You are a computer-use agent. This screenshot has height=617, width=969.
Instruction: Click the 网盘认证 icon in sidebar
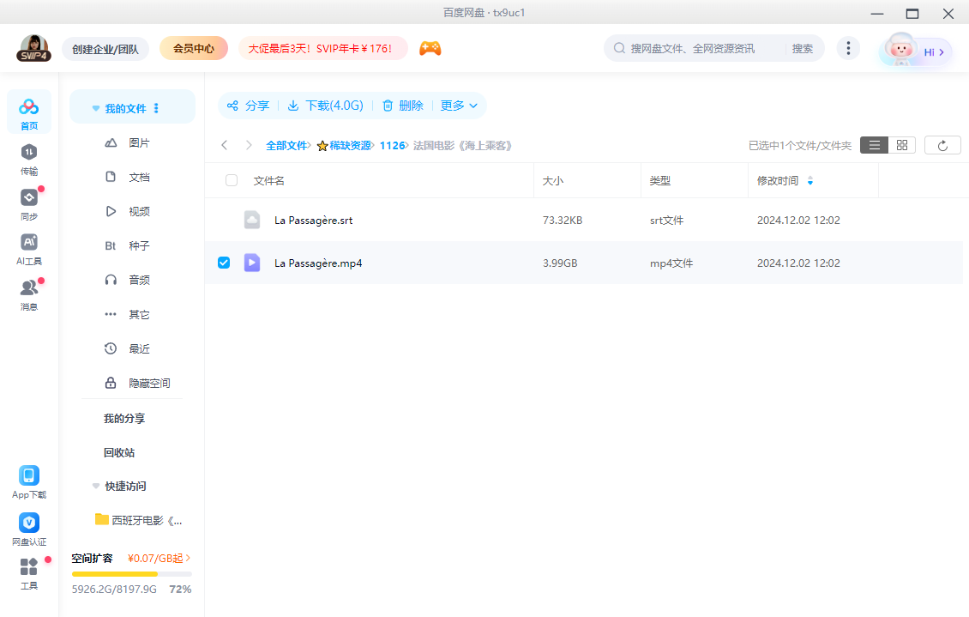(28, 526)
